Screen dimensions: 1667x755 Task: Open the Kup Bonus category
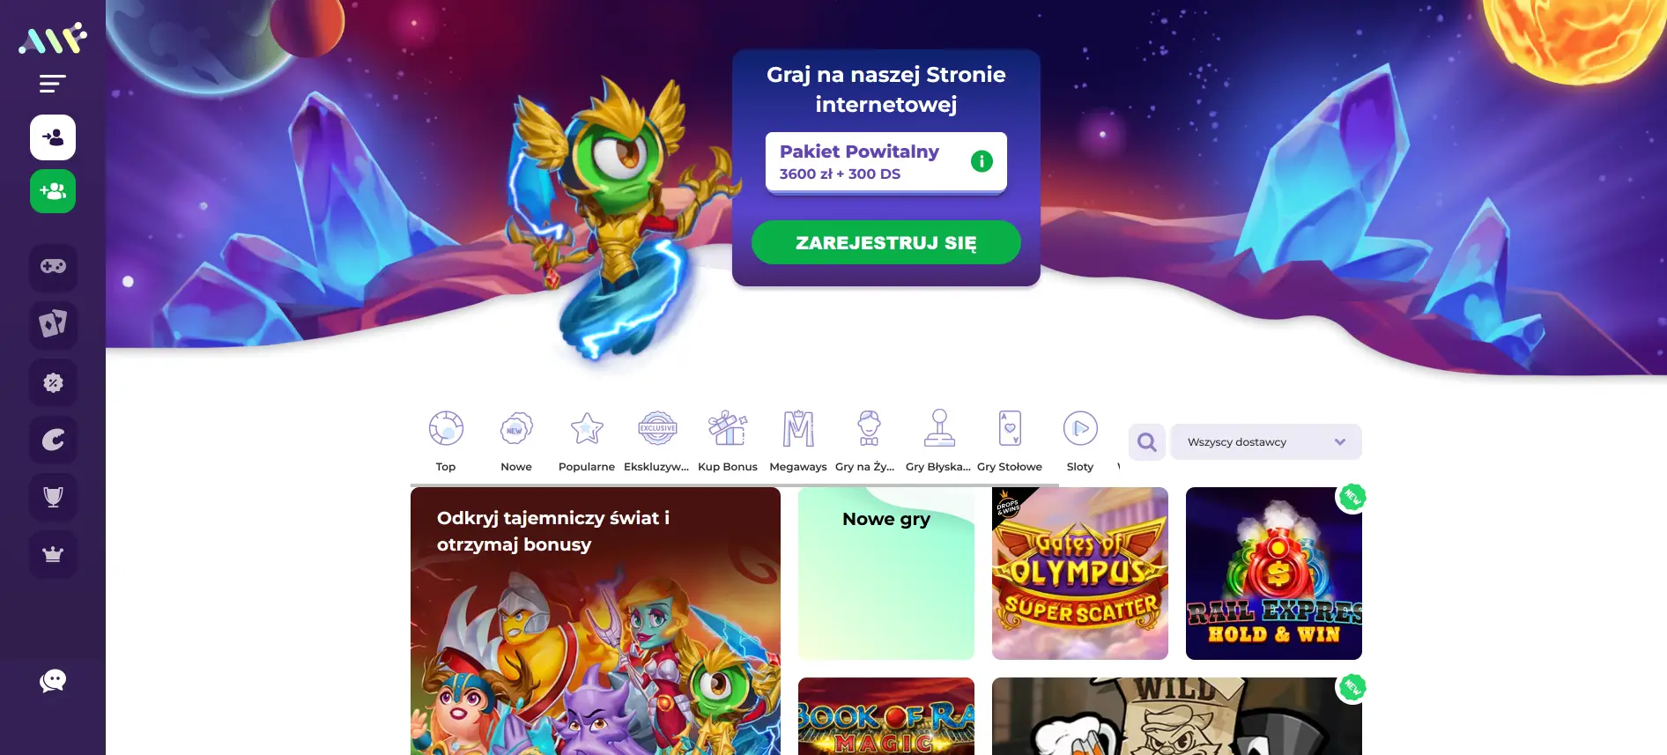(728, 441)
